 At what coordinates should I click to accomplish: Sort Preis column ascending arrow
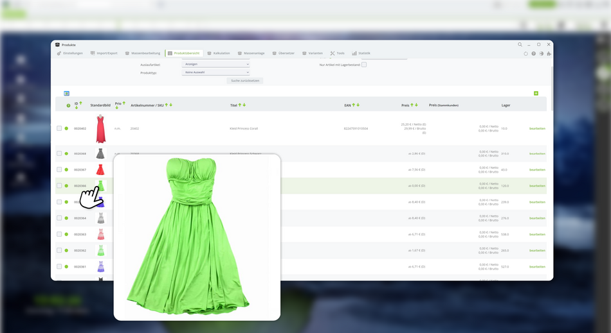412,105
